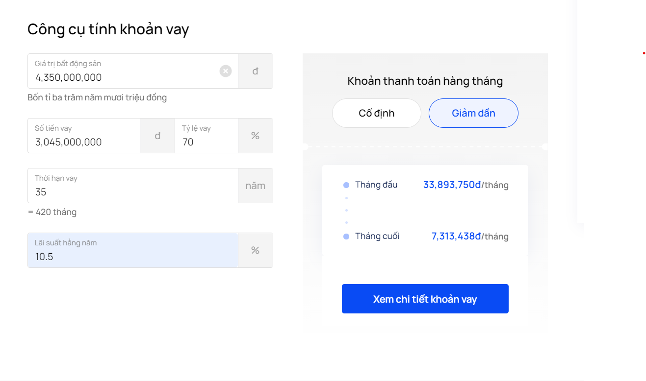The width and height of the screenshot is (646, 381).
Task: Click the đ currency unit beside loan amount
Action: [x=157, y=136]
